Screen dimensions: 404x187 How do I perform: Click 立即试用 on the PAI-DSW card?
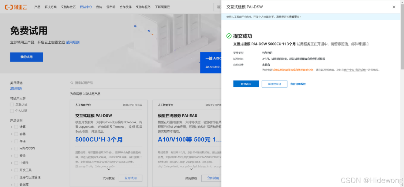(130, 178)
